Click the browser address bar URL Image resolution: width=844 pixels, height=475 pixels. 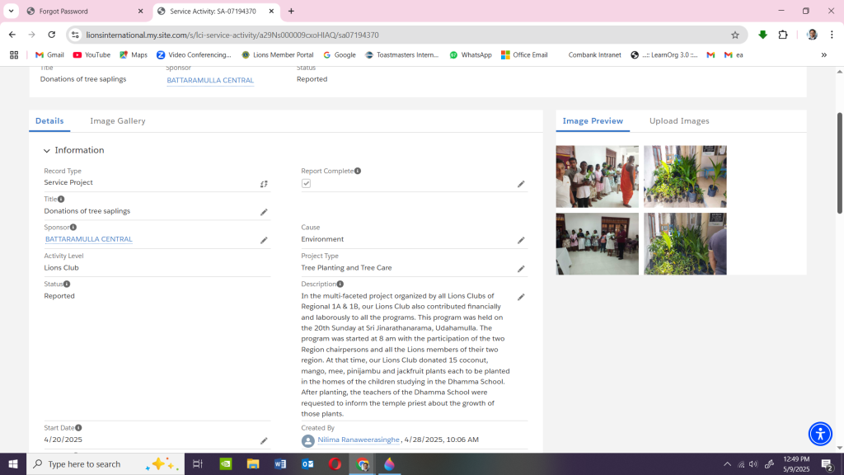point(232,35)
